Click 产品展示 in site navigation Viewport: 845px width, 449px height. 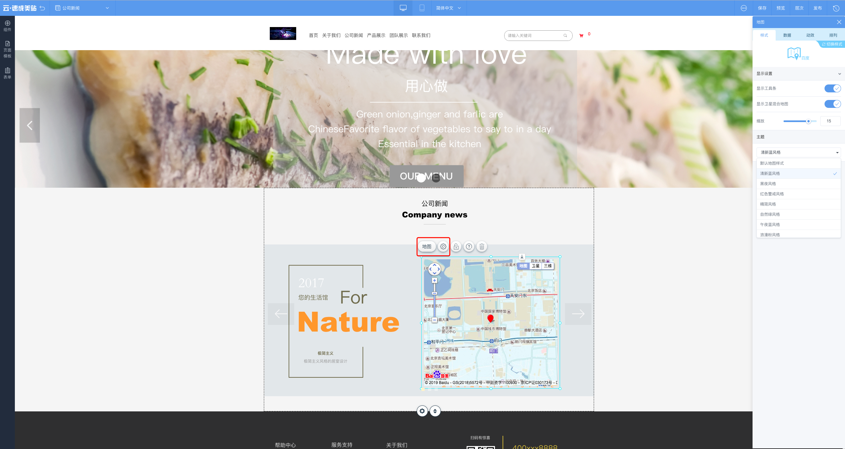376,35
